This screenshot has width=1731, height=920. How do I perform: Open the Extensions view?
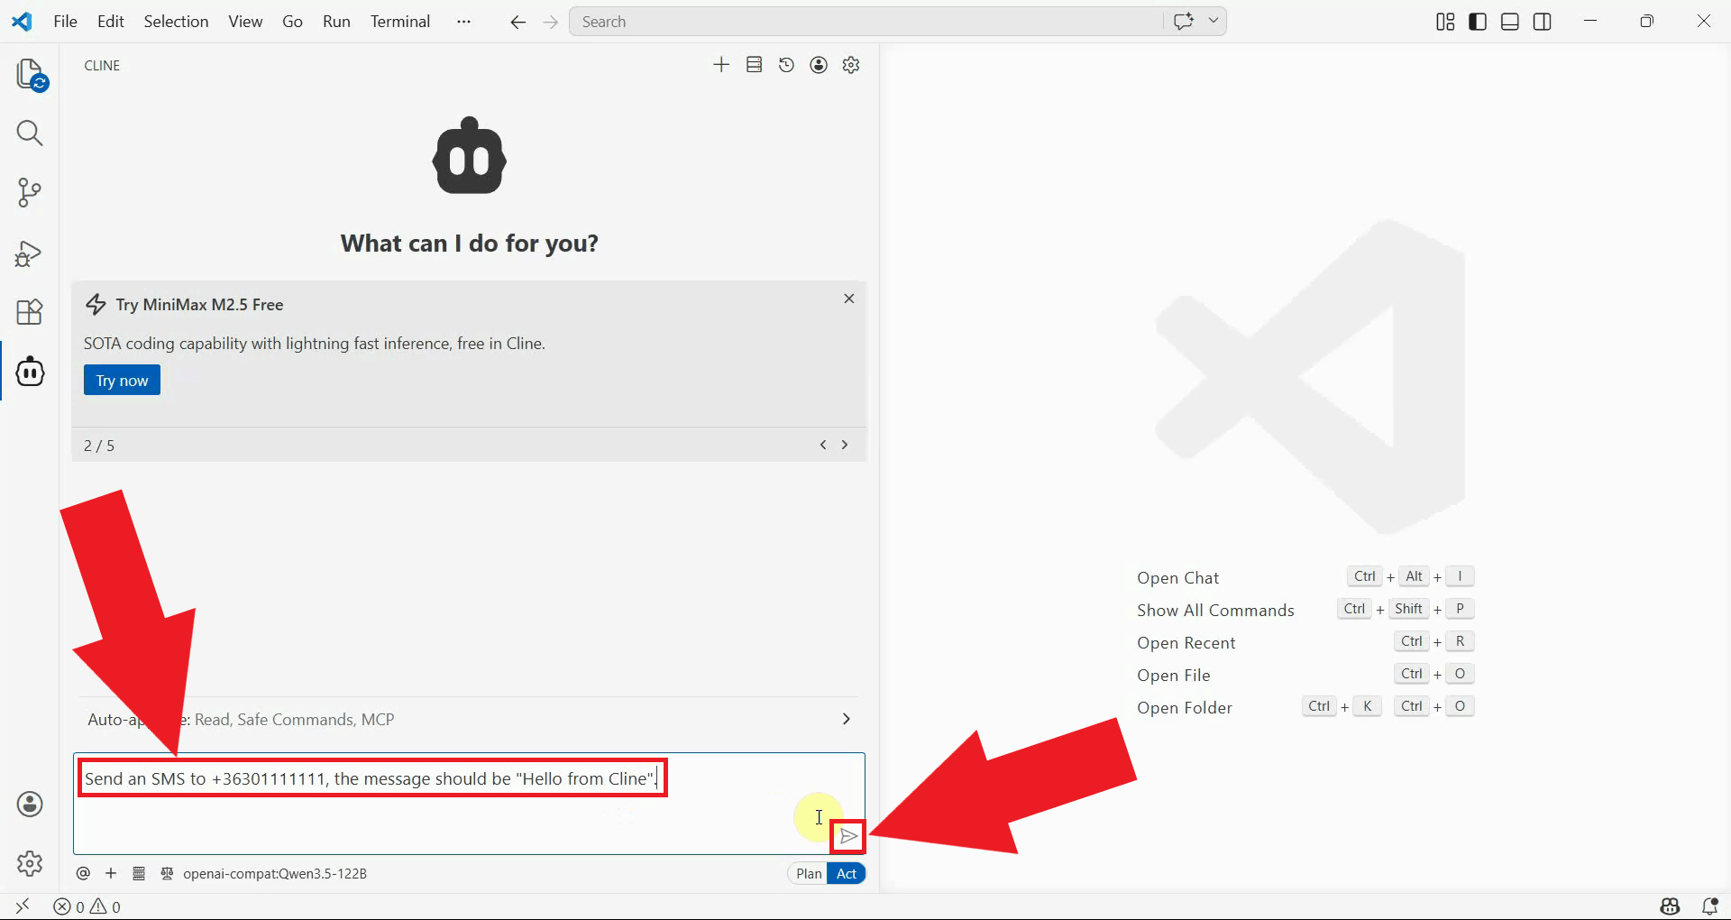[x=30, y=312]
